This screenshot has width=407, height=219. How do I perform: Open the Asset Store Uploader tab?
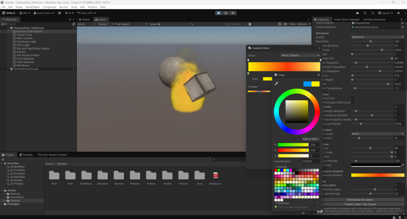pyautogui.click(x=347, y=19)
